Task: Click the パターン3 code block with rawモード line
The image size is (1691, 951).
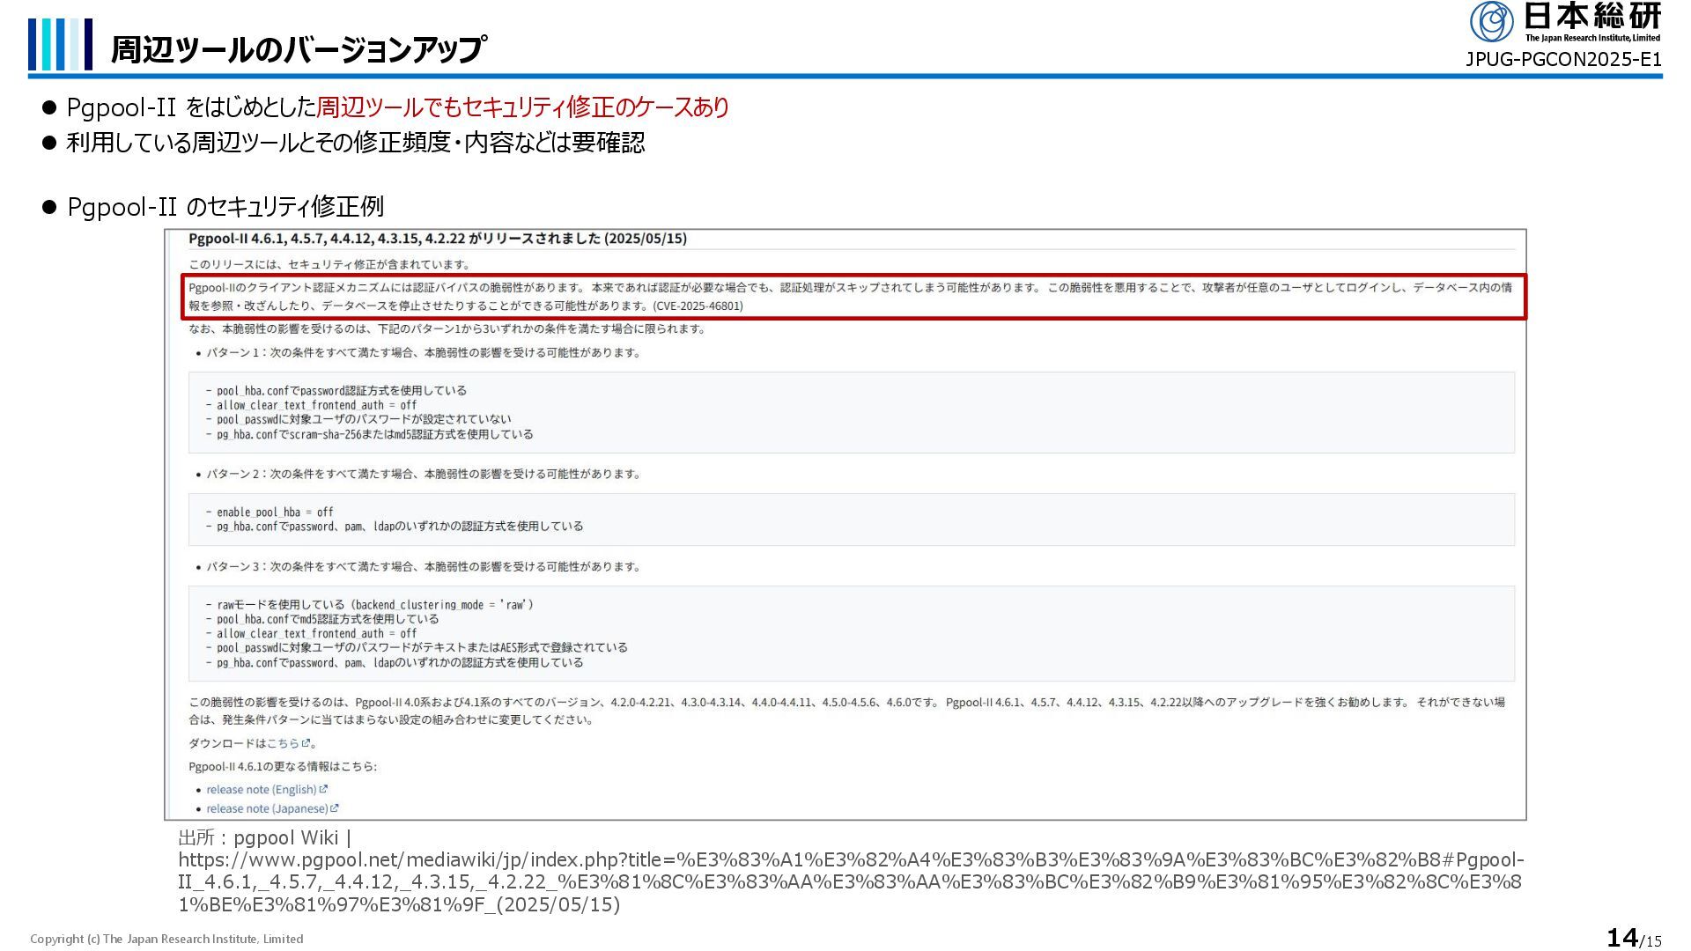Action: coord(851,633)
